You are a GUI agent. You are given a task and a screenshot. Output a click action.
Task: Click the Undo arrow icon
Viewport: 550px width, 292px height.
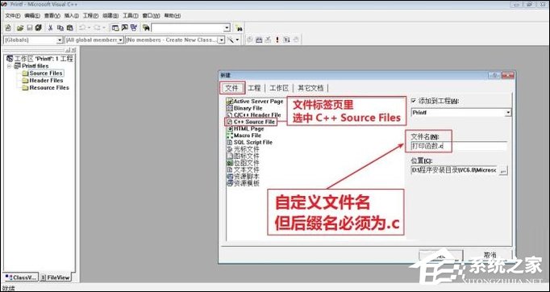(x=82, y=27)
